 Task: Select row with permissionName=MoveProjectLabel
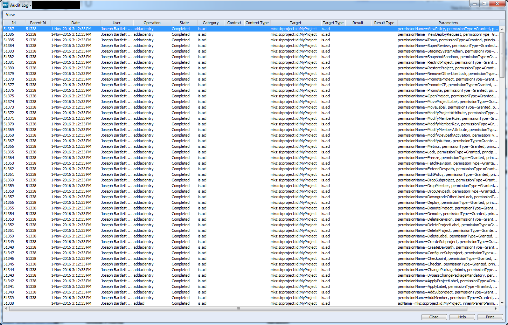[x=251, y=102]
